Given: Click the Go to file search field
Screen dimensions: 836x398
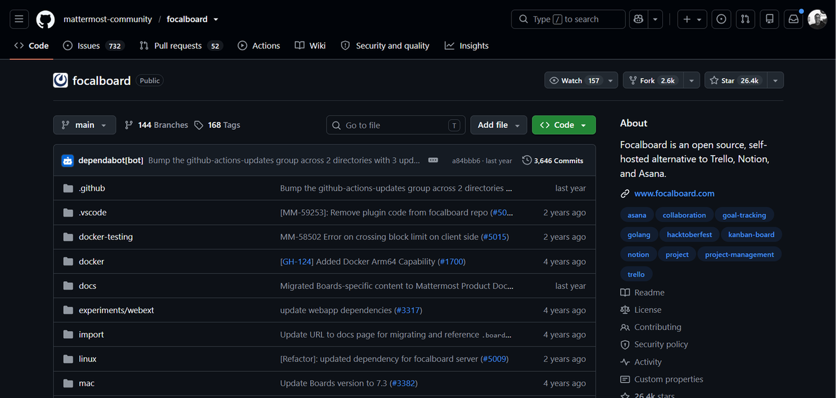Looking at the screenshot, I should (396, 125).
